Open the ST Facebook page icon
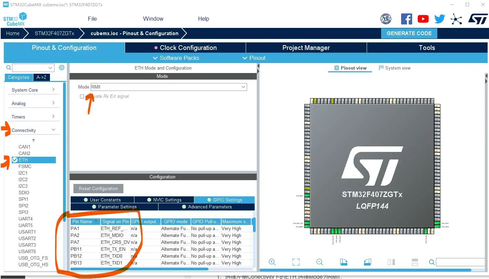 pos(406,19)
